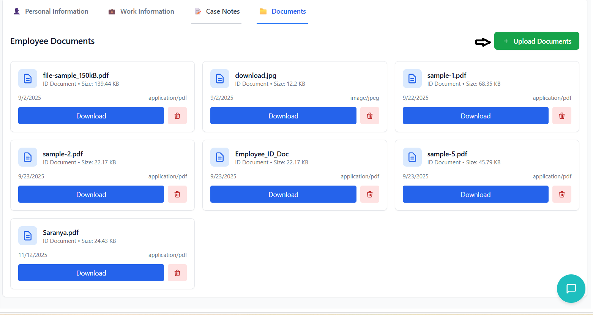Download the download.jpg image
This screenshot has width=593, height=315.
coord(283,116)
